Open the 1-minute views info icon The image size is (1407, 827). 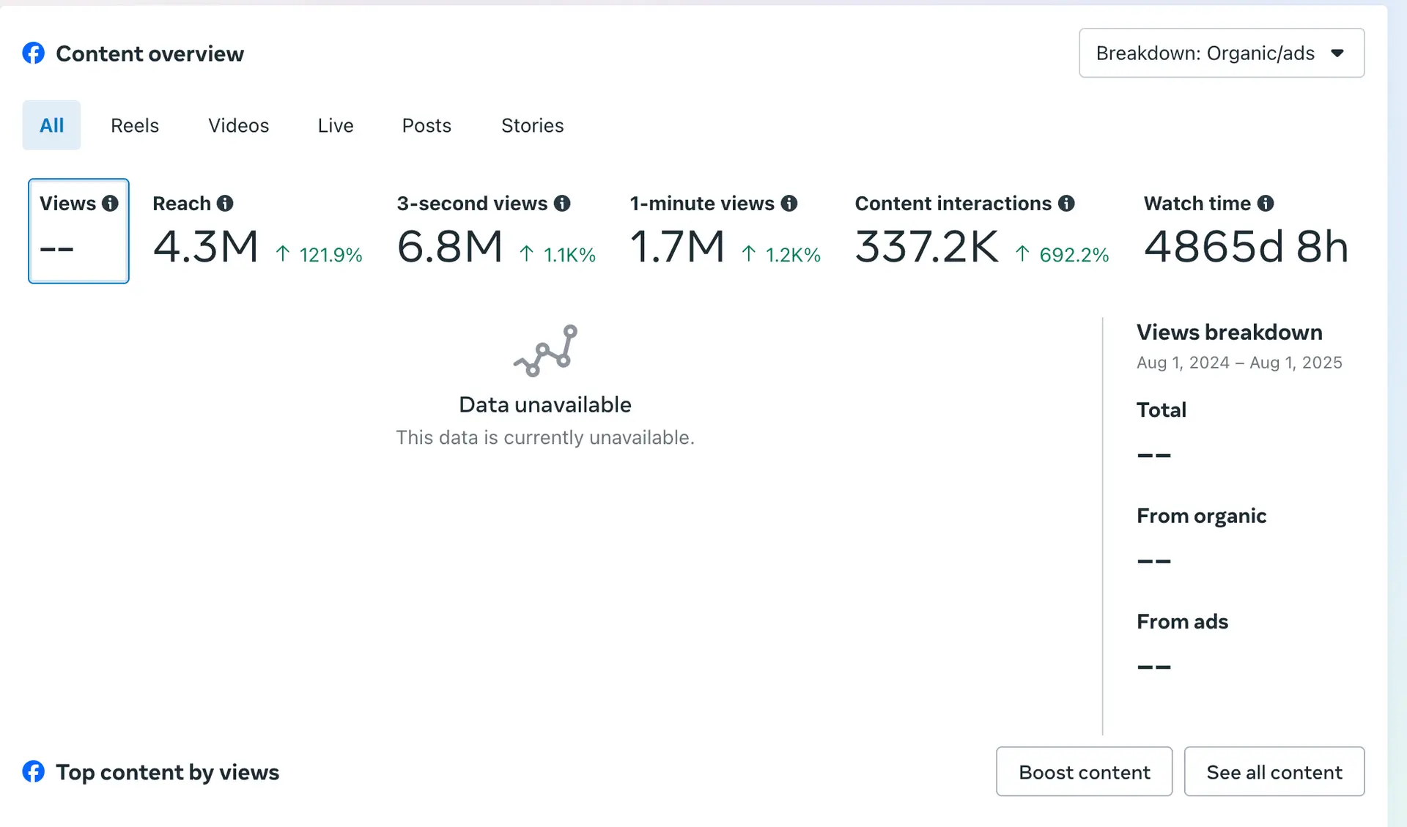click(x=789, y=204)
